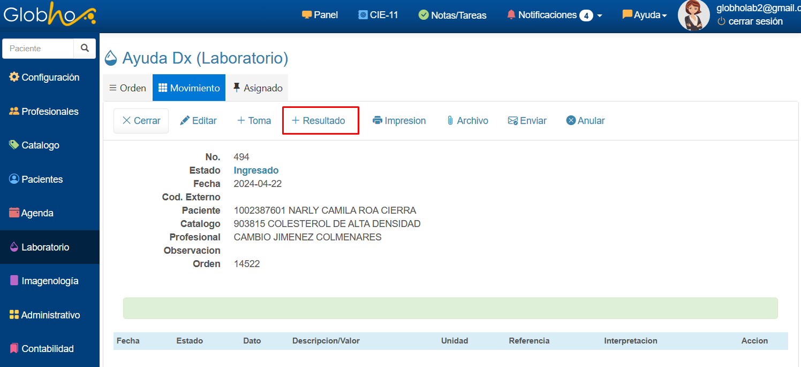Viewport: 801px width, 367px height.
Task: Click Editar with the pencil icon
Action: (x=198, y=121)
